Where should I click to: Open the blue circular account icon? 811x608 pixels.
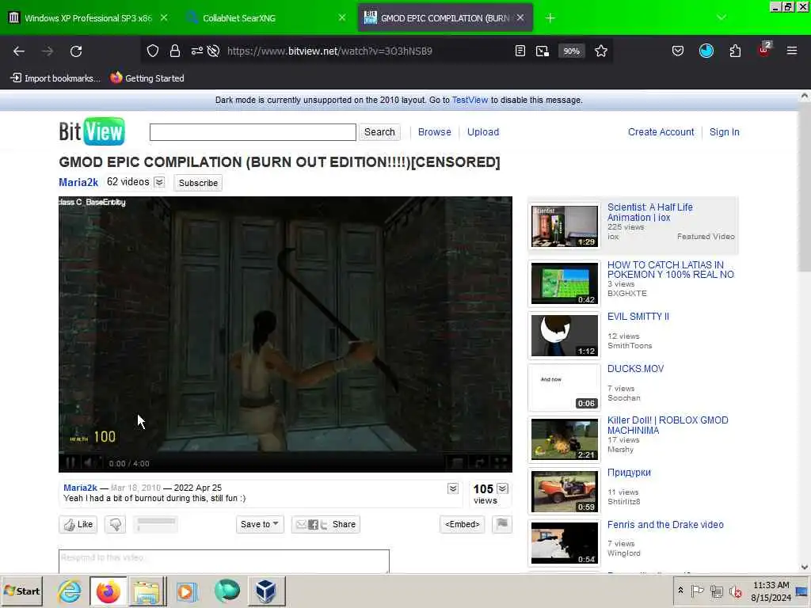coord(706,51)
